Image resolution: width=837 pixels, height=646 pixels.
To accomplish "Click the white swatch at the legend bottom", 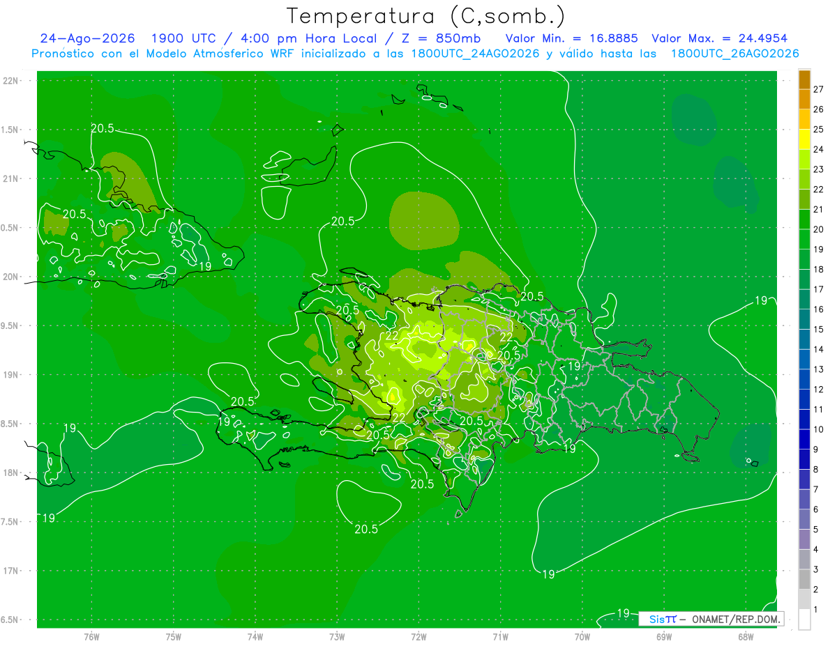I will [804, 620].
